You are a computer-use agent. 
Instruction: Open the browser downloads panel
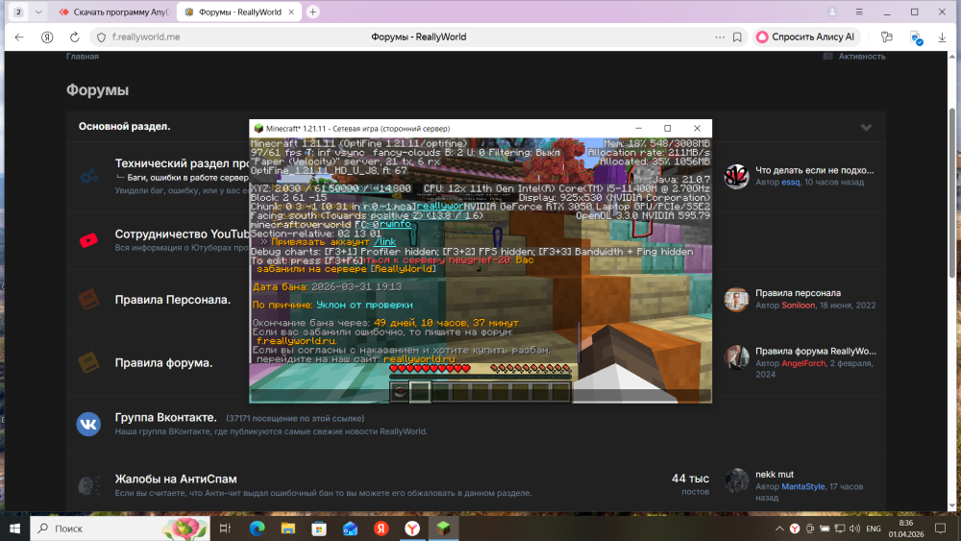(x=942, y=37)
